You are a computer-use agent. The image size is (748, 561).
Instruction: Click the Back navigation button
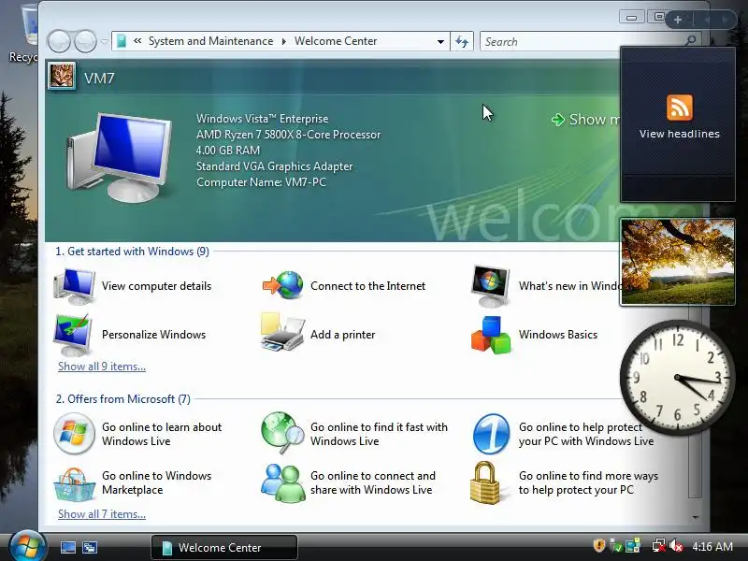pyautogui.click(x=59, y=41)
